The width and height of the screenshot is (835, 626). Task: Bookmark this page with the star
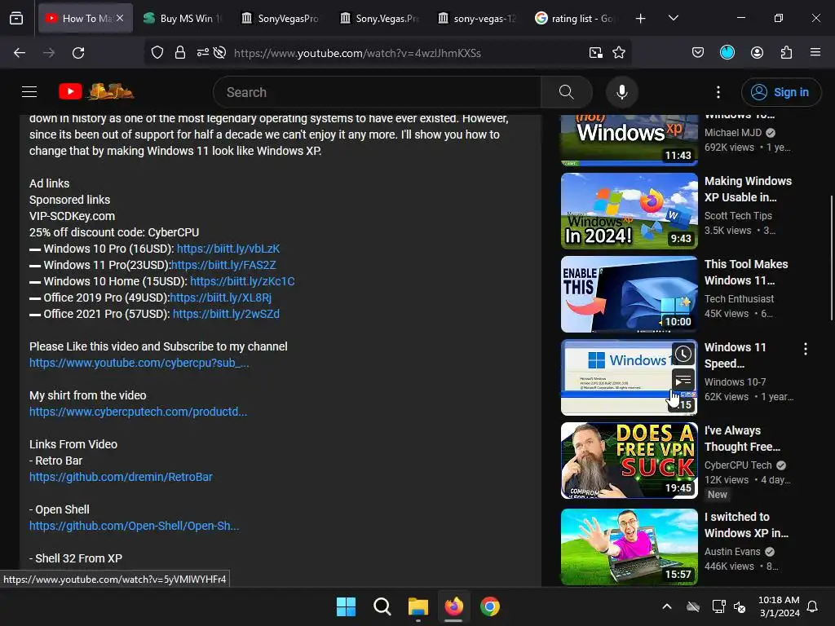tap(619, 53)
